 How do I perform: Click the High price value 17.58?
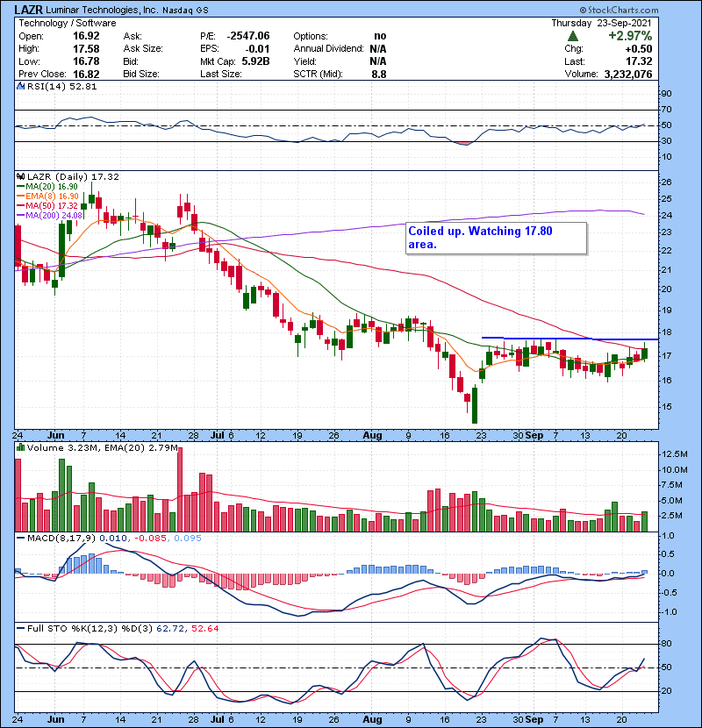click(86, 49)
